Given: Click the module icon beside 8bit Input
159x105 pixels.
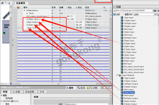Looking at the screenshot, I should [122, 64].
